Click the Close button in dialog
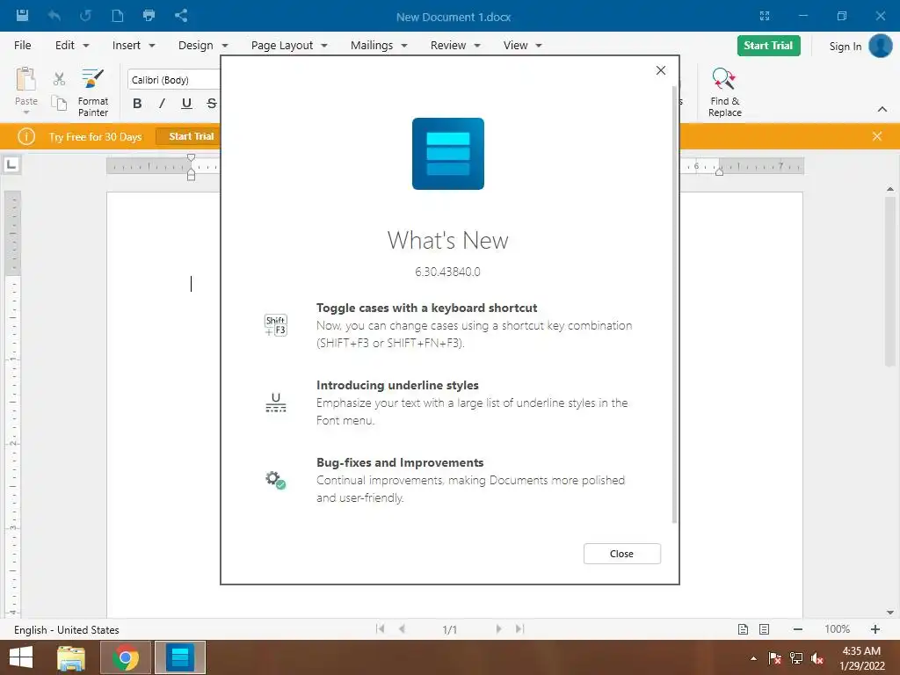Image resolution: width=900 pixels, height=675 pixels. coord(621,554)
